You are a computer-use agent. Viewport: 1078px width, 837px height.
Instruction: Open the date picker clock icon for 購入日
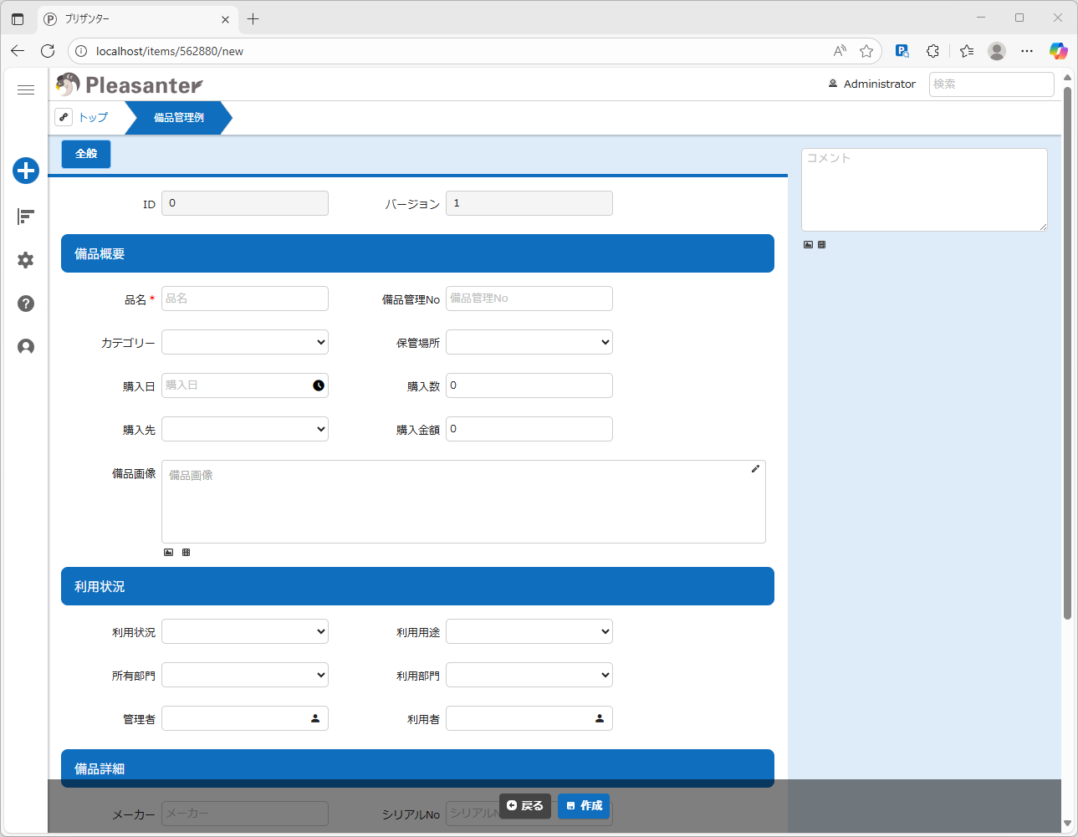pos(319,385)
